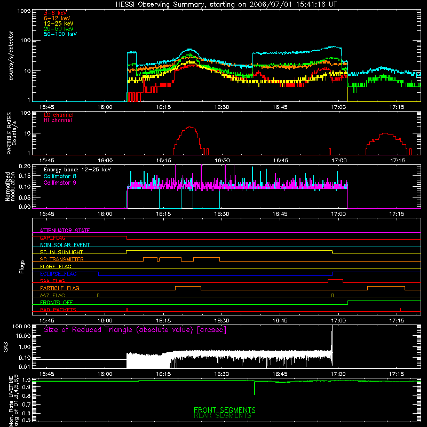Click the 0.05 tick on modulation axis

(25, 197)
